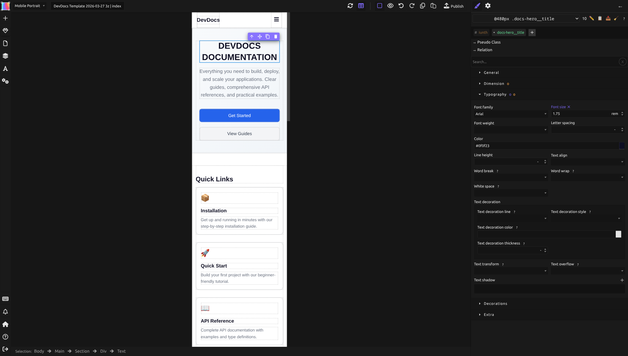Open the Mobile Portrait device dropdown

point(29,6)
